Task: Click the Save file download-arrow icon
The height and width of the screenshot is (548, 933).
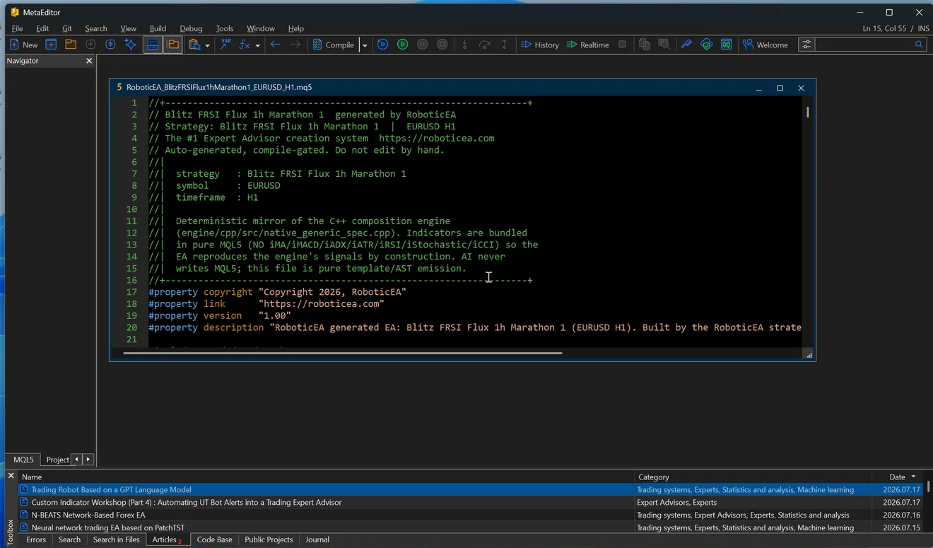Action: [90, 45]
